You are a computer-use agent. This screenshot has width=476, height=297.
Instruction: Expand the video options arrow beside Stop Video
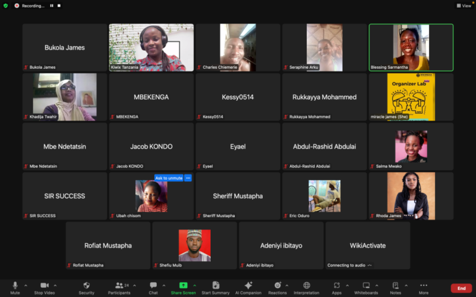[55, 285]
